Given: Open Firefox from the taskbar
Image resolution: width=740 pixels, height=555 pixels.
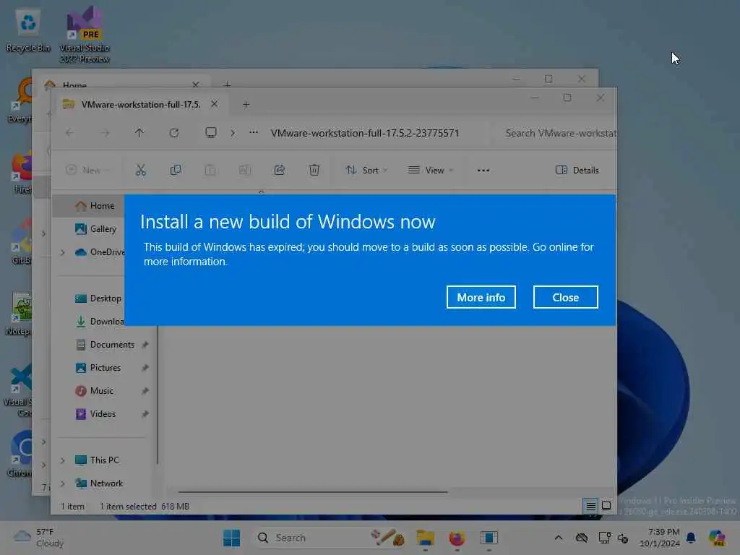Looking at the screenshot, I should click(x=457, y=538).
